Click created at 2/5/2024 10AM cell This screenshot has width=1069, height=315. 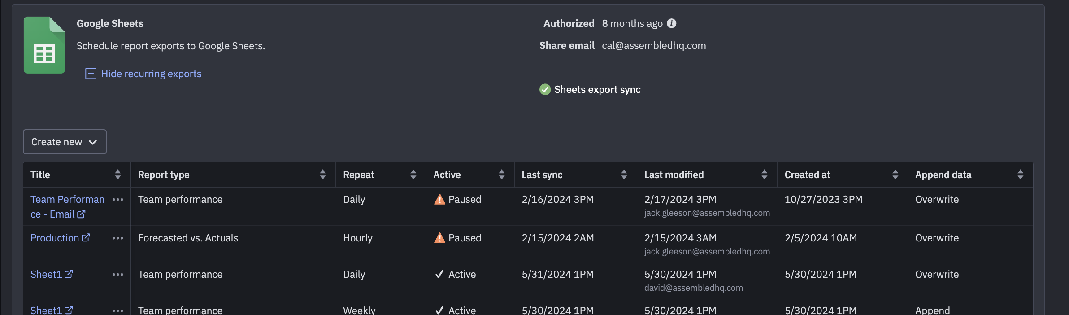point(821,238)
